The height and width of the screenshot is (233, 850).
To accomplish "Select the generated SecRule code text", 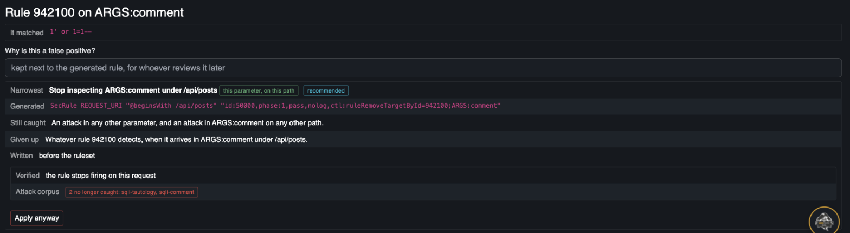I will [275, 107].
